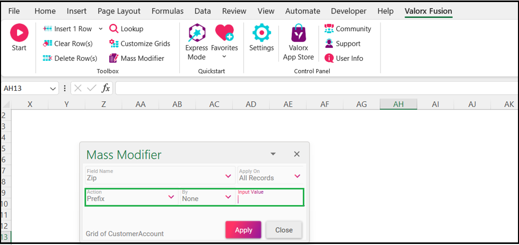Image resolution: width=519 pixels, height=245 pixels.
Task: Open Support option
Action: pyautogui.click(x=343, y=44)
